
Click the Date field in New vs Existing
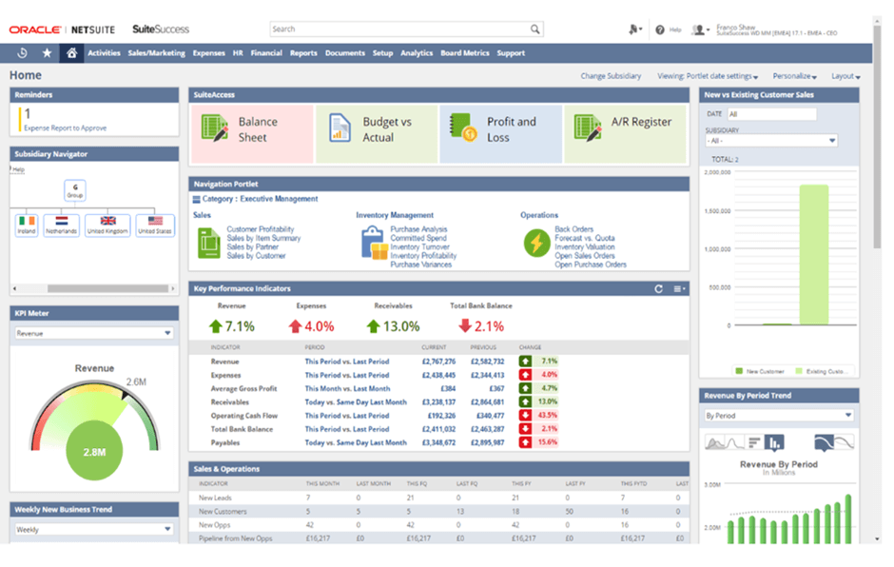(771, 114)
